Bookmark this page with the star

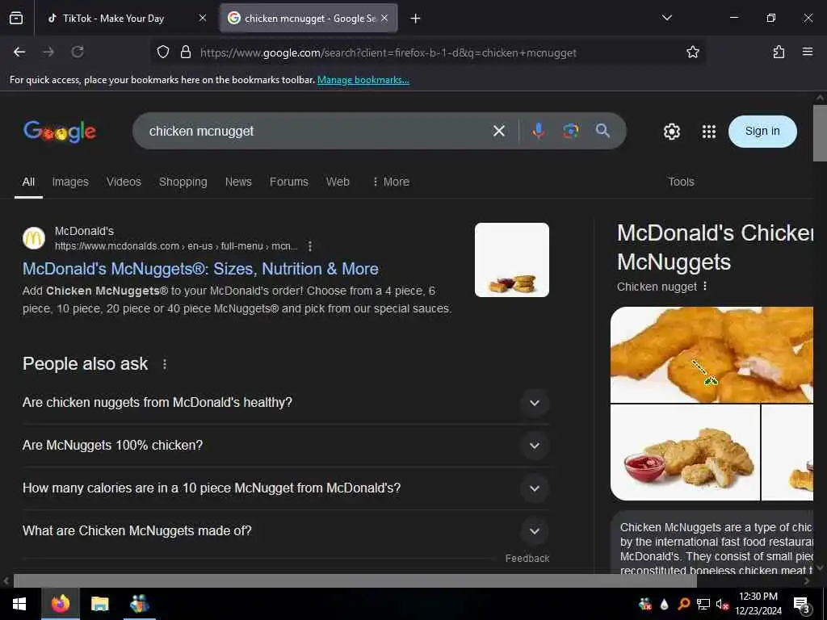(692, 52)
